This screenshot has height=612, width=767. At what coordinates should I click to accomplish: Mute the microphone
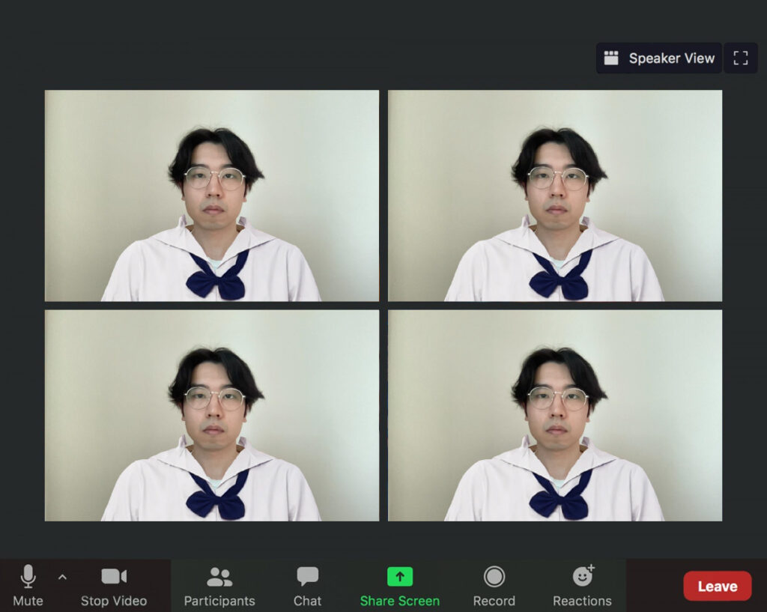pyautogui.click(x=28, y=585)
